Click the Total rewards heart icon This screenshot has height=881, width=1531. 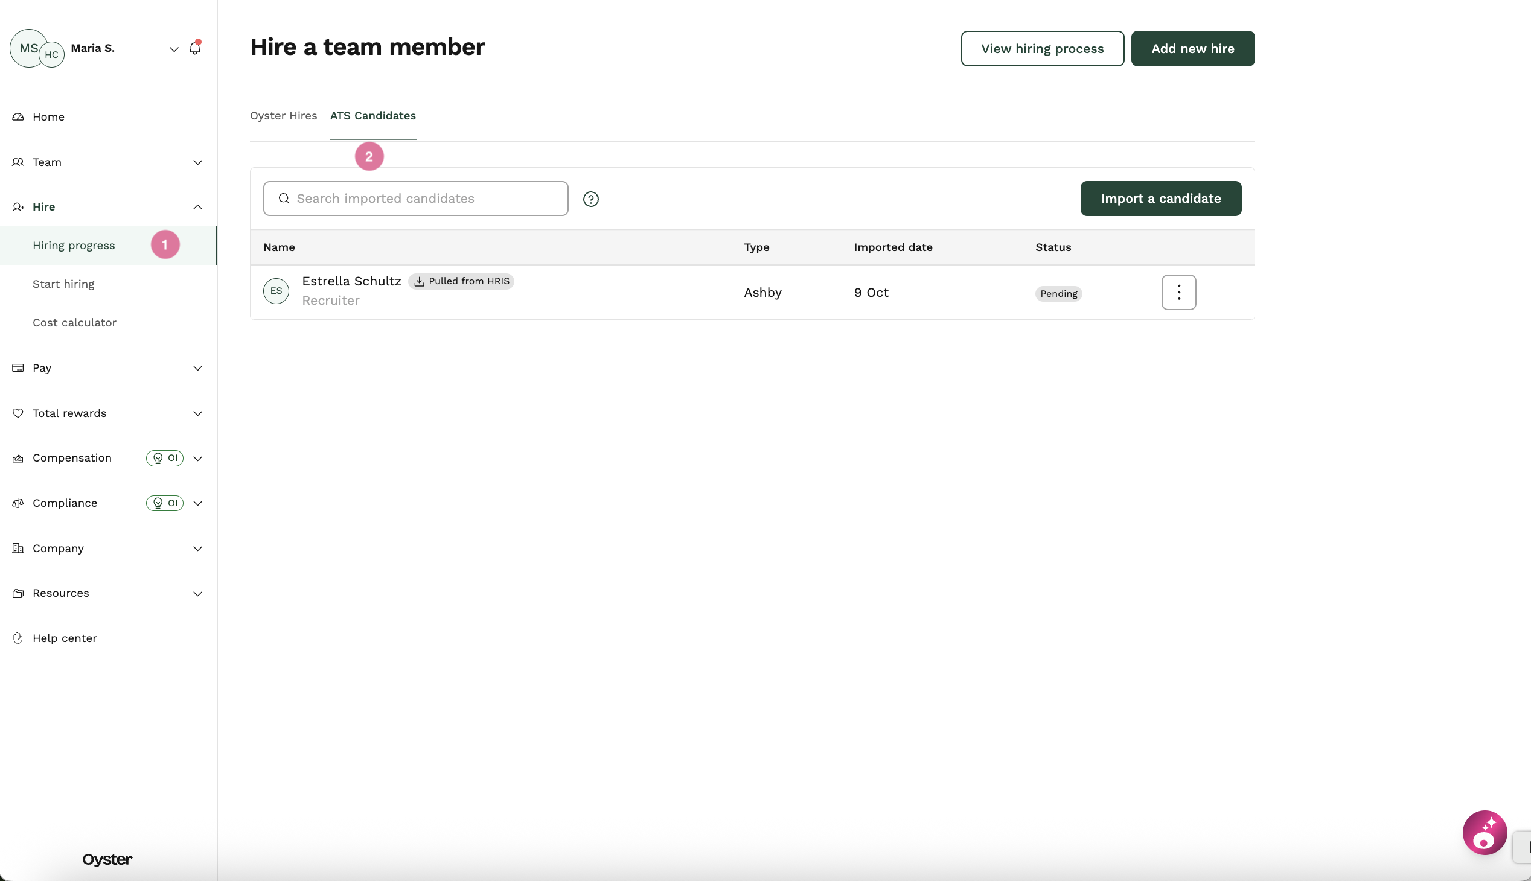[x=18, y=413]
